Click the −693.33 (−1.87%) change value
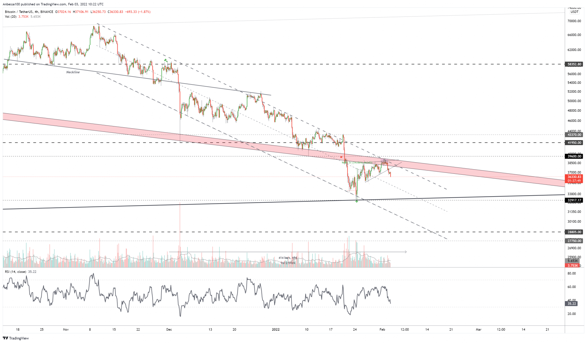The image size is (587, 343). click(x=138, y=12)
